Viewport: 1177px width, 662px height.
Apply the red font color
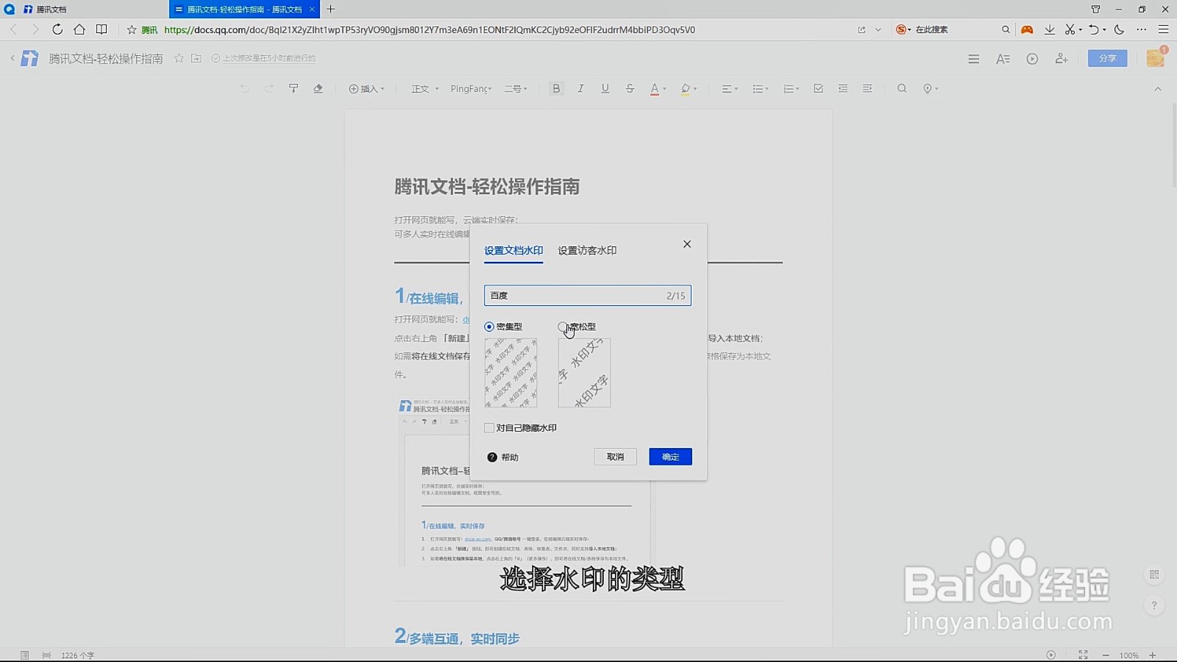click(655, 89)
